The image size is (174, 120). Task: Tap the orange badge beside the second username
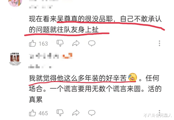click(x=67, y=56)
